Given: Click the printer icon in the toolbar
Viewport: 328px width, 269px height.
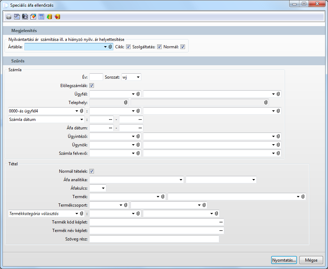Looking at the screenshot, I should click(9, 17).
